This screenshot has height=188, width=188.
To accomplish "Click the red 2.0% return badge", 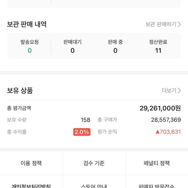I will 82,132.
